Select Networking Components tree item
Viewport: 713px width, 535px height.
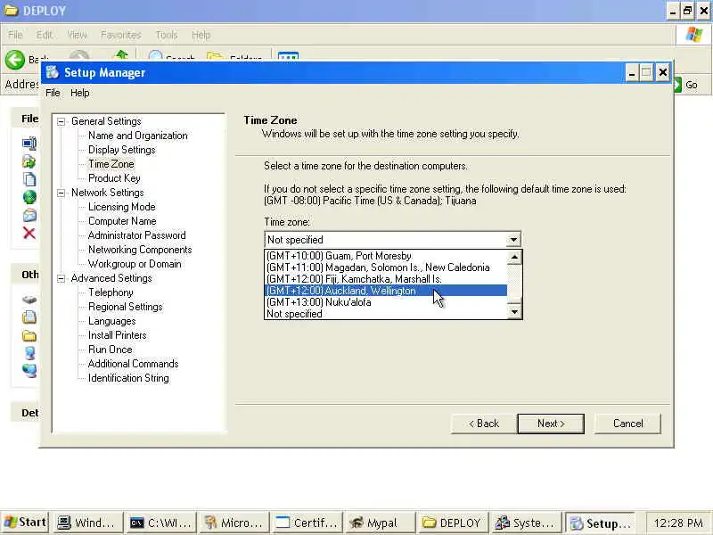point(140,250)
